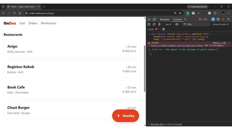Open the browser profile avatar
The height and width of the screenshot is (130, 232).
223,13
